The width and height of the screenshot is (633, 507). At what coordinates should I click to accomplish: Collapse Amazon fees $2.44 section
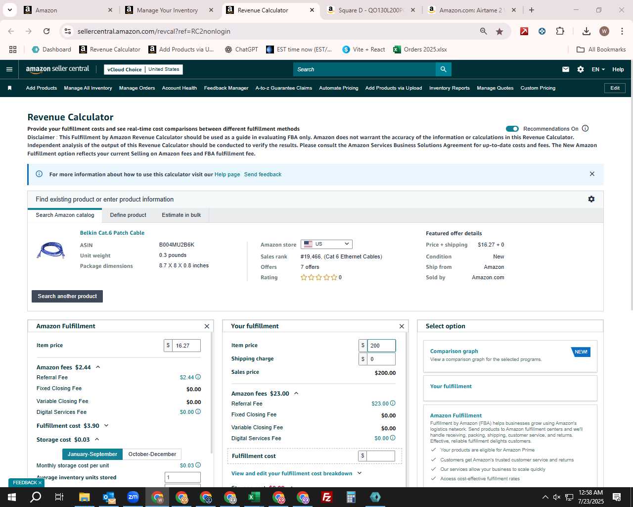(x=98, y=367)
